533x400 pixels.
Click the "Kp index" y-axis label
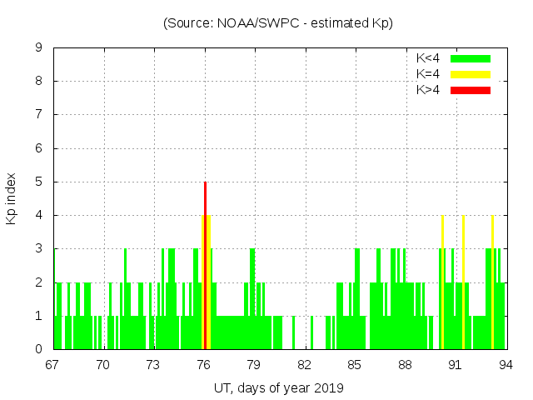(x=12, y=199)
